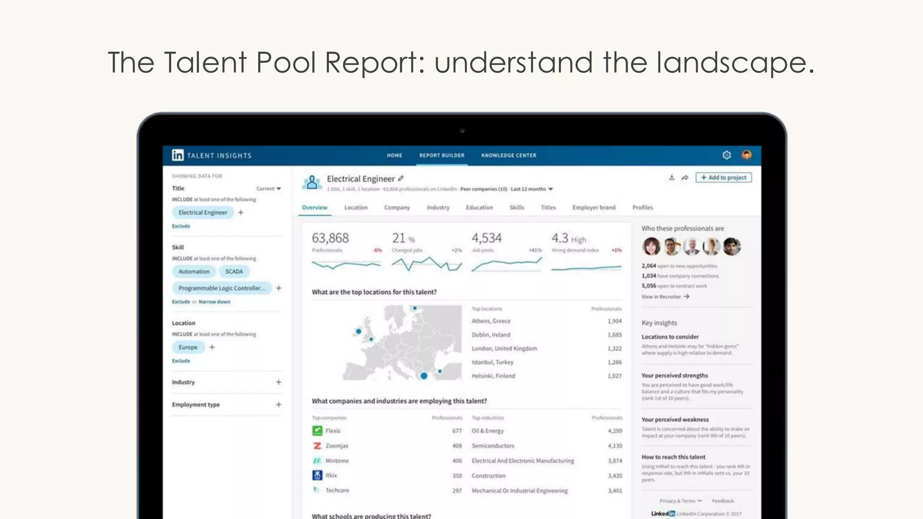Select the Automation skill chip
This screenshot has width=923, height=519.
[194, 272]
